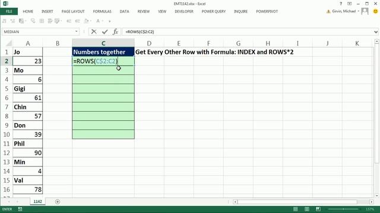The height and width of the screenshot is (213, 380).
Task: Switch to the DEVELOPER ribbon tab
Action: pyautogui.click(x=184, y=11)
